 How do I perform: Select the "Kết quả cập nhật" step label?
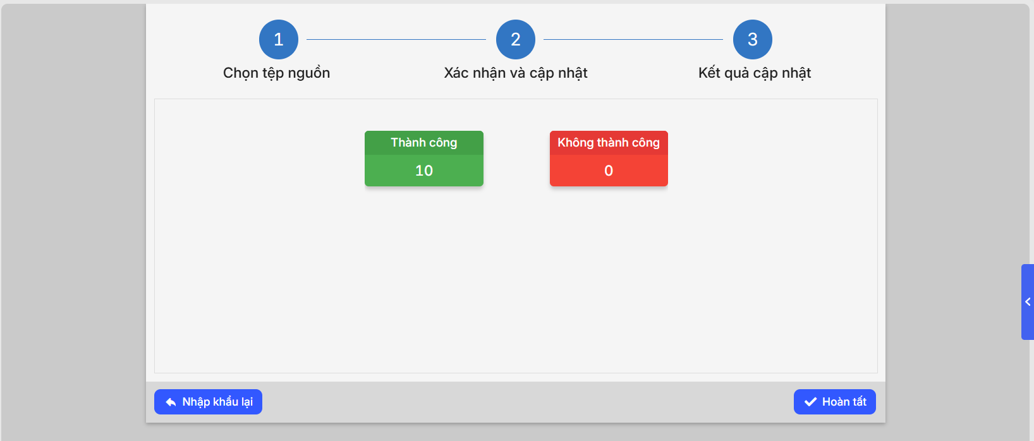pyautogui.click(x=755, y=73)
